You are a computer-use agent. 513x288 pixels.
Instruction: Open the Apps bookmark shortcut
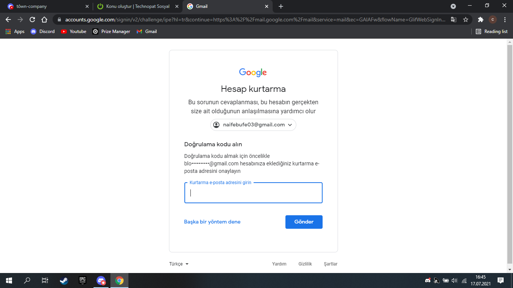pos(15,31)
